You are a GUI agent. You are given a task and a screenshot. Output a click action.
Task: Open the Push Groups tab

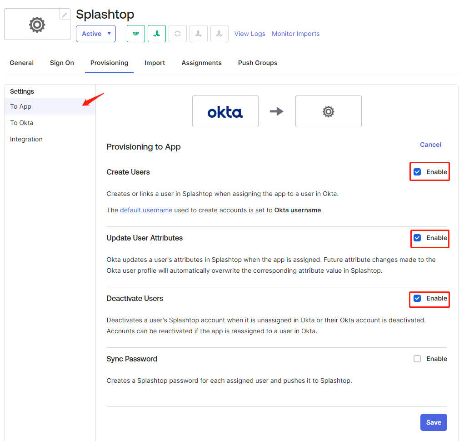(258, 63)
